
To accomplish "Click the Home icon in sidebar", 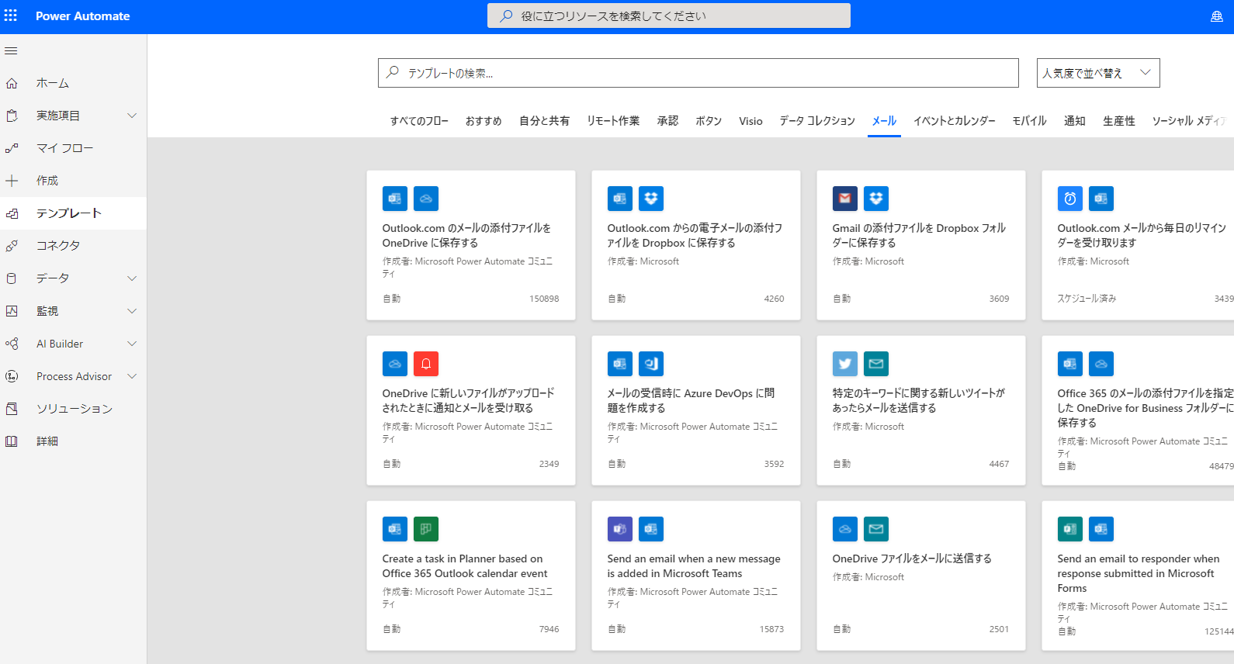I will (12, 83).
